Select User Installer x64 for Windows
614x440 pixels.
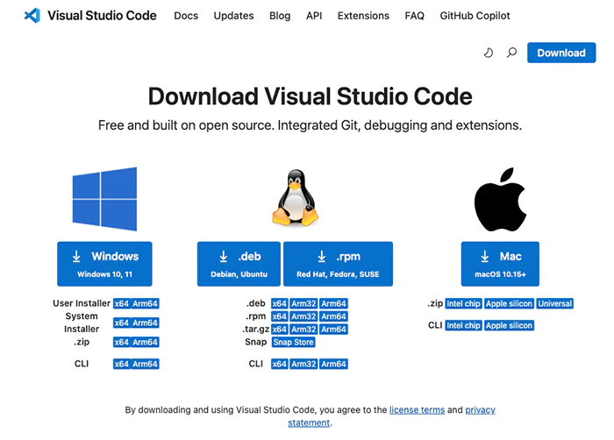(121, 303)
